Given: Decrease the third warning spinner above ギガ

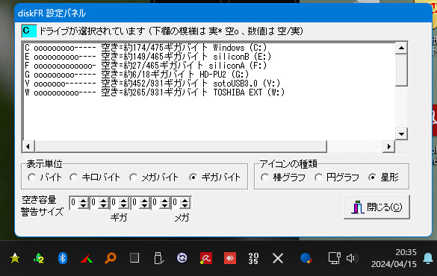Looking at the screenshot, I should point(124,206).
